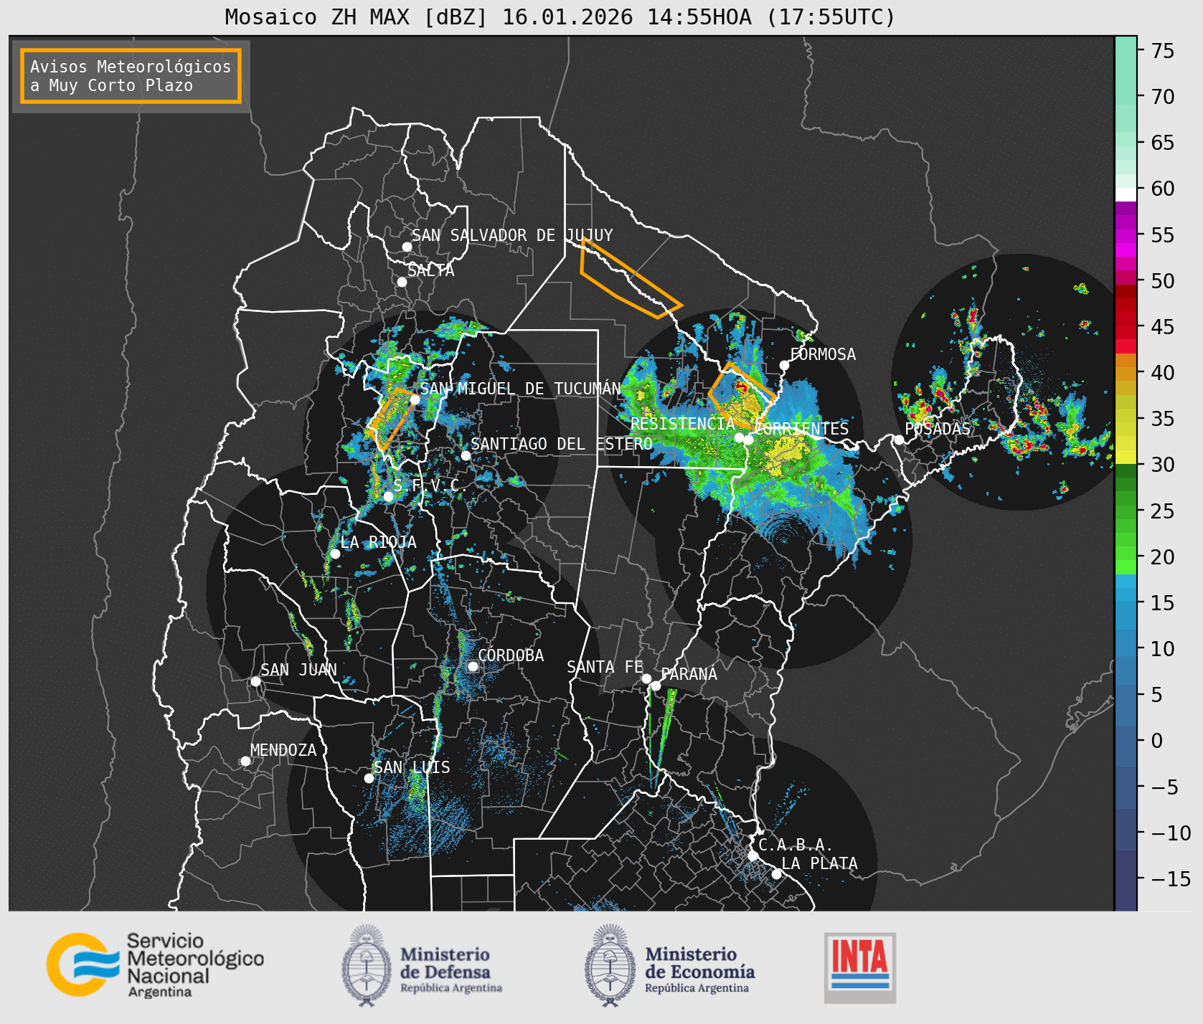The height and width of the screenshot is (1024, 1203).
Task: Click the CÓRDOBA label
Action: [x=511, y=655]
